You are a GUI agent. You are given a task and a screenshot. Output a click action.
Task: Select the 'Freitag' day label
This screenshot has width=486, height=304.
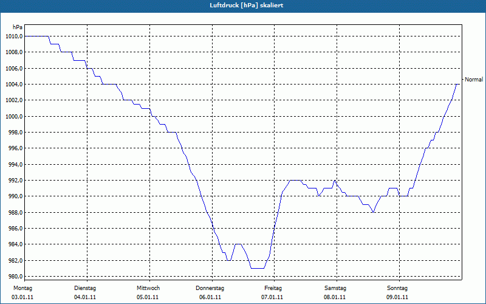(273, 288)
